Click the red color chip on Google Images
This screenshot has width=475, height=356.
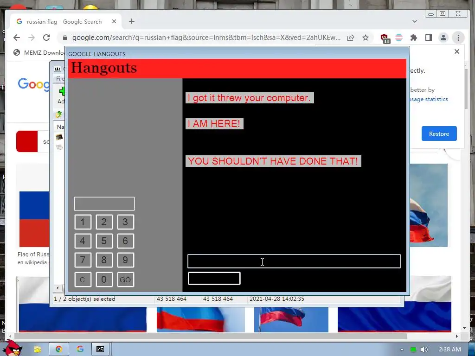[x=27, y=141]
